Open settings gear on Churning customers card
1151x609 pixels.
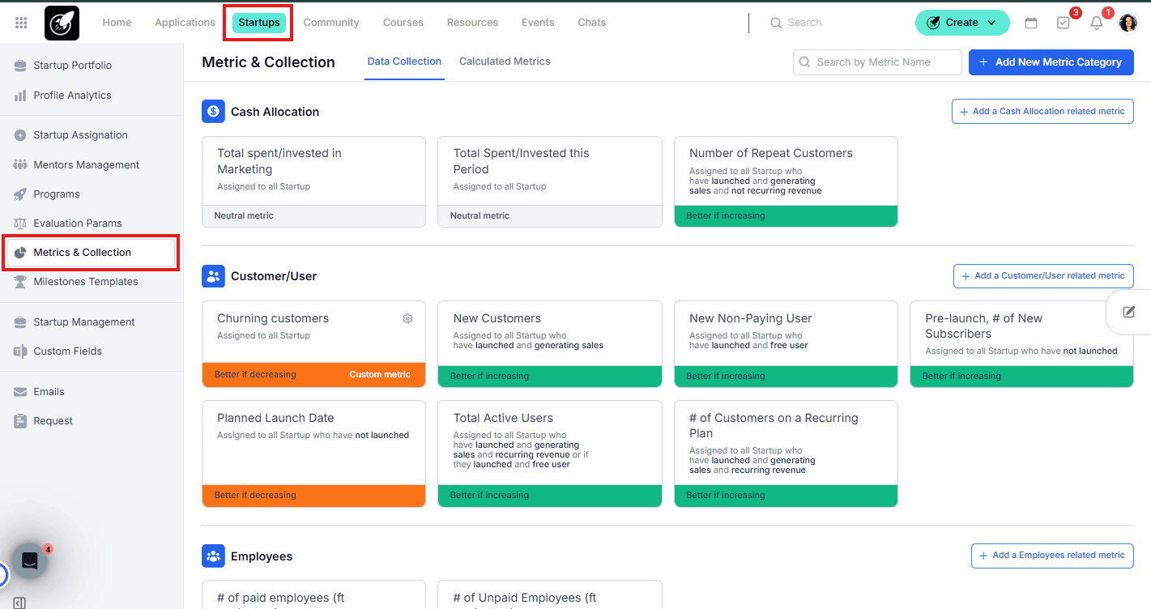coord(407,318)
